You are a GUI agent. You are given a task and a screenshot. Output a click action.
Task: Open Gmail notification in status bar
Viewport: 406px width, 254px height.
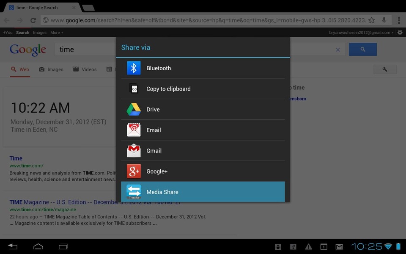coord(339,247)
